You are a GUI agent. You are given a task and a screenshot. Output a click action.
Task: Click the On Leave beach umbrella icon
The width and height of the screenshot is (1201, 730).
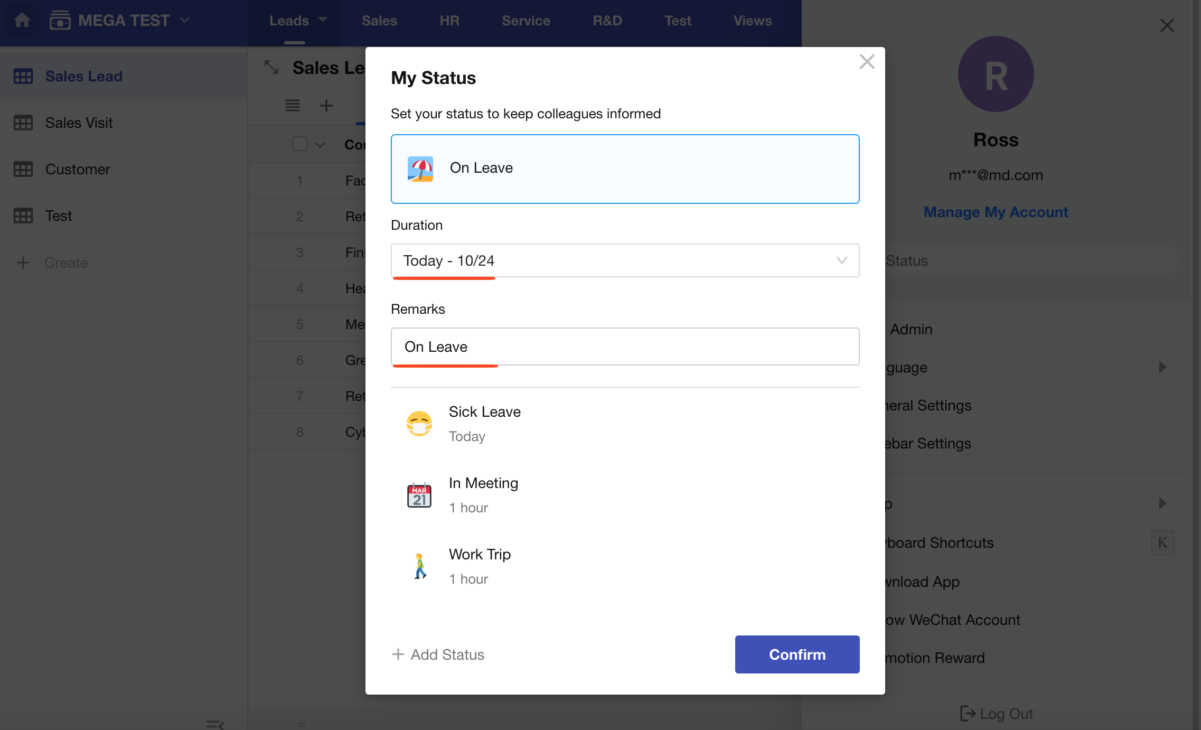[x=420, y=169]
